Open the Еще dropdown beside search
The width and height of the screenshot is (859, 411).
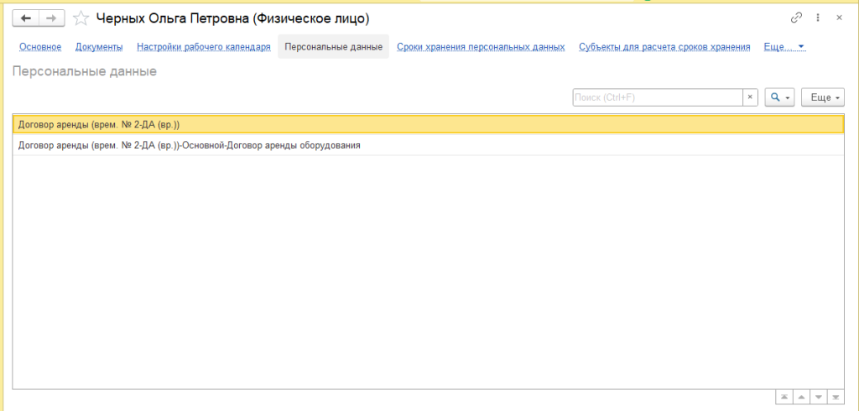[822, 98]
